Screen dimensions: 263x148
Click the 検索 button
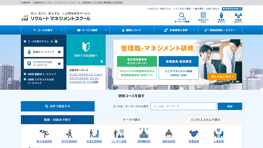(x=230, y=106)
